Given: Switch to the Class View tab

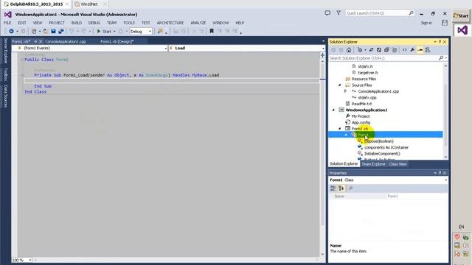Looking at the screenshot, I should tap(398, 164).
